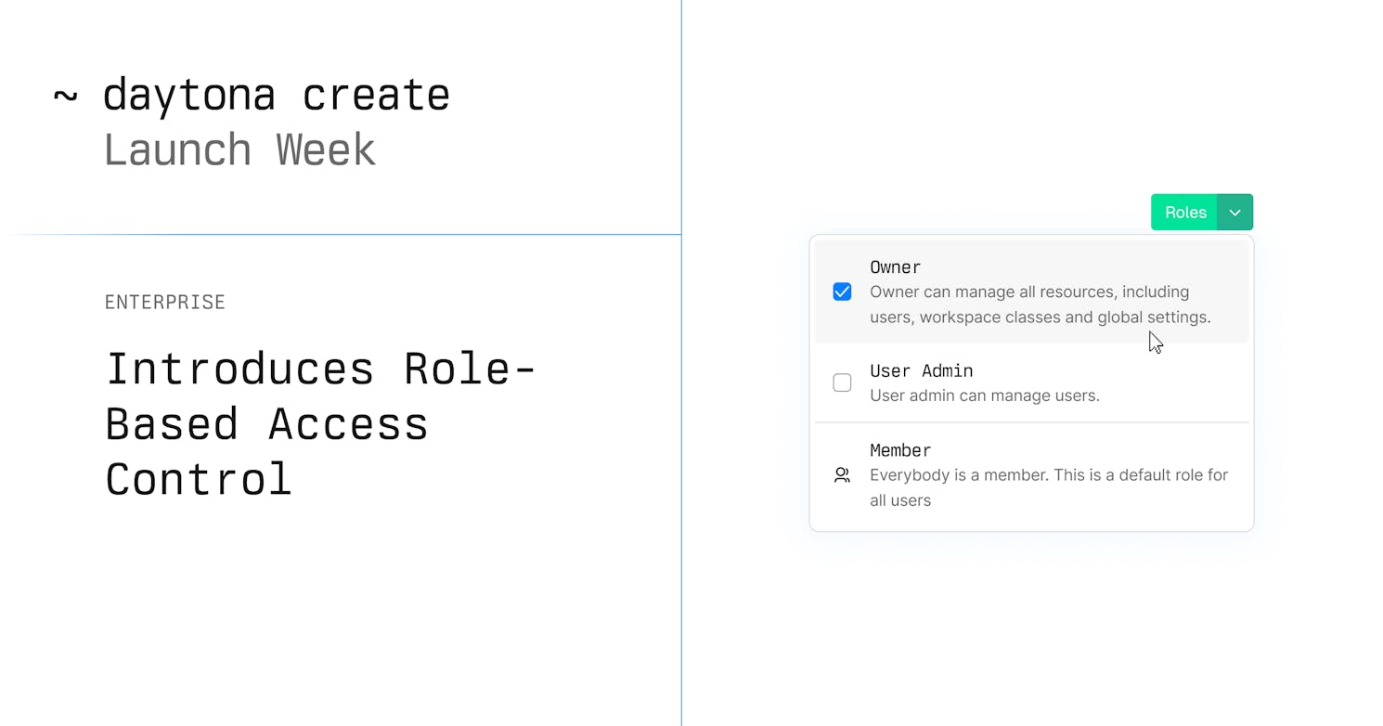Click the daytona create heading
1383x726 pixels.
coord(276,95)
